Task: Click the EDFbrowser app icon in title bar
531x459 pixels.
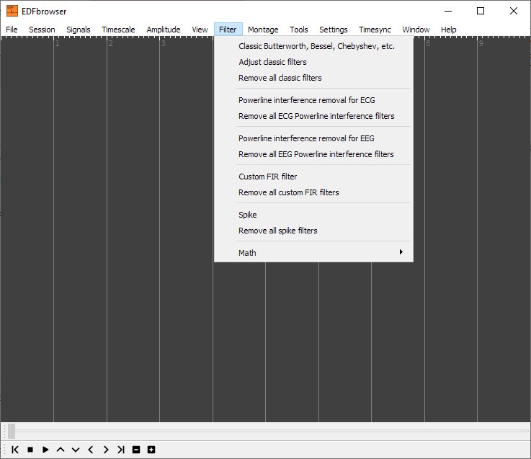Action: [x=12, y=11]
